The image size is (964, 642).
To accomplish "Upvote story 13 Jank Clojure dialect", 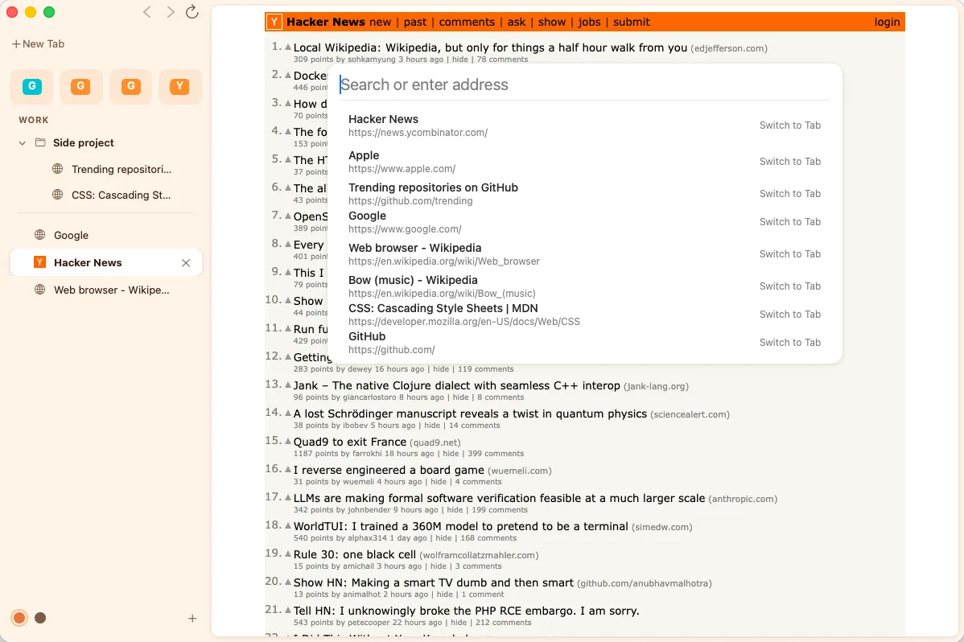I will click(288, 385).
